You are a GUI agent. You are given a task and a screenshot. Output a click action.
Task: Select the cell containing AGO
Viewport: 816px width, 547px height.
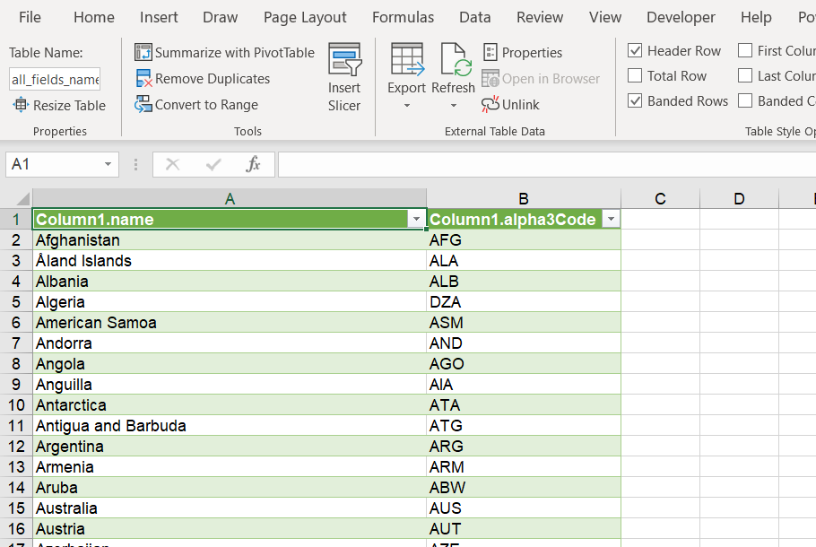click(524, 364)
